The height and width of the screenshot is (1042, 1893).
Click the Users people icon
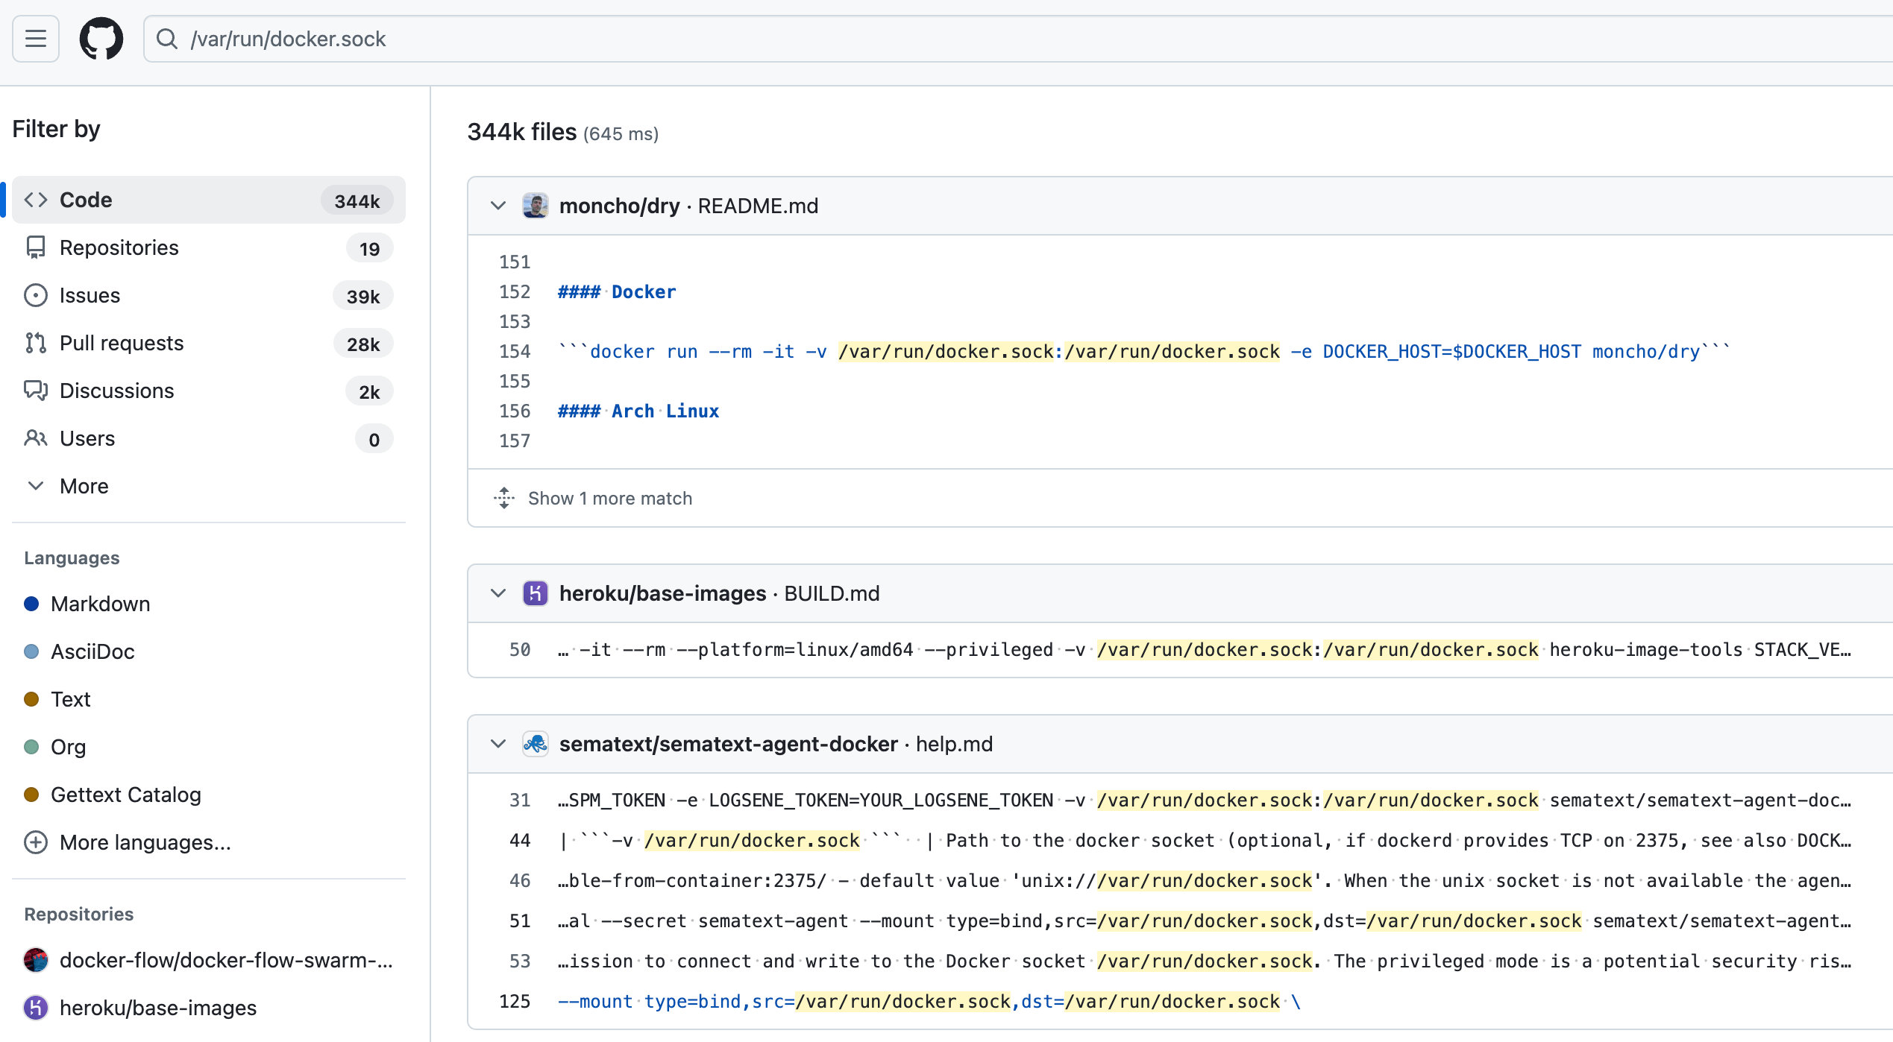click(x=36, y=438)
